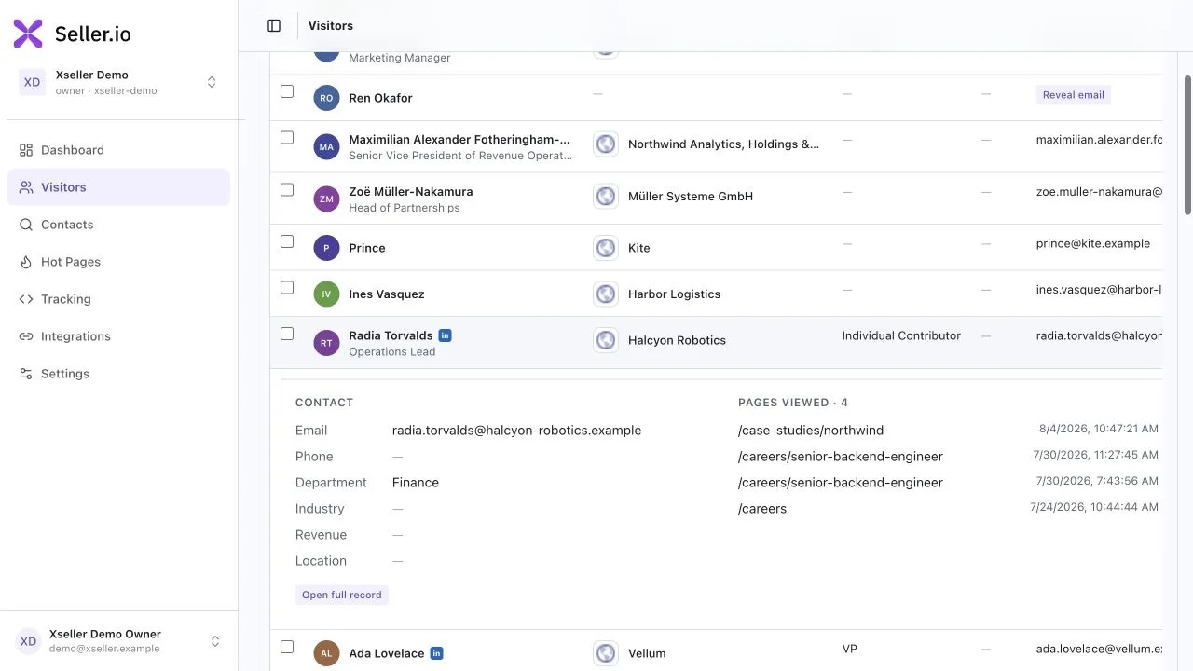Screen dimensions: 1193x671
Task: Click the RO avatar for Ren Okafor
Action: pyautogui.click(x=326, y=98)
